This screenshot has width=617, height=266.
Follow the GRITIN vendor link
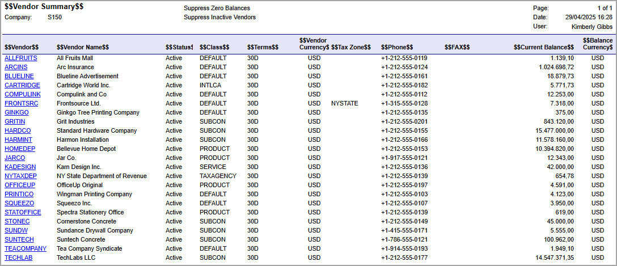point(15,121)
